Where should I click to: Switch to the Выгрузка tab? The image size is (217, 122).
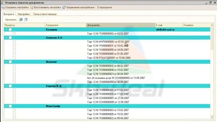9,14
